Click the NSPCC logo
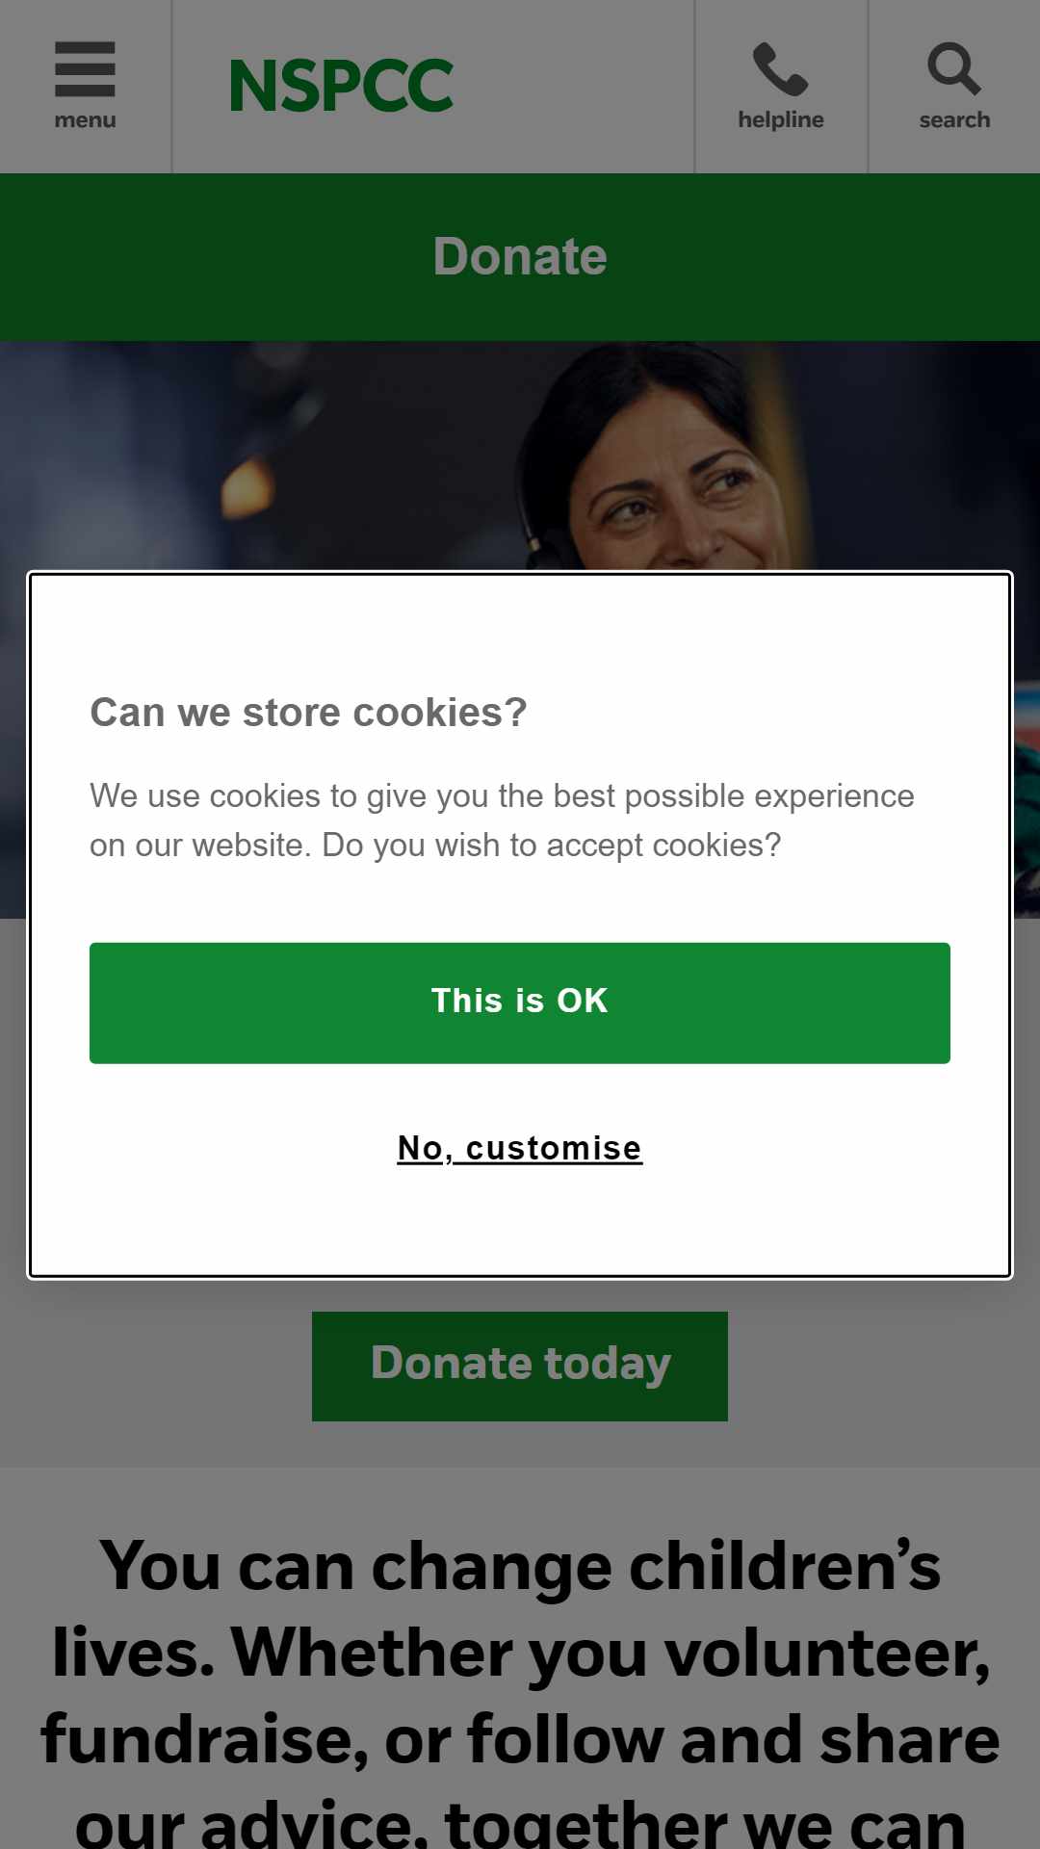 click(341, 86)
